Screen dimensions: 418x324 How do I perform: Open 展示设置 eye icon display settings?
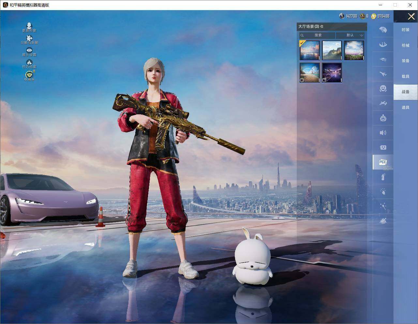tap(29, 52)
